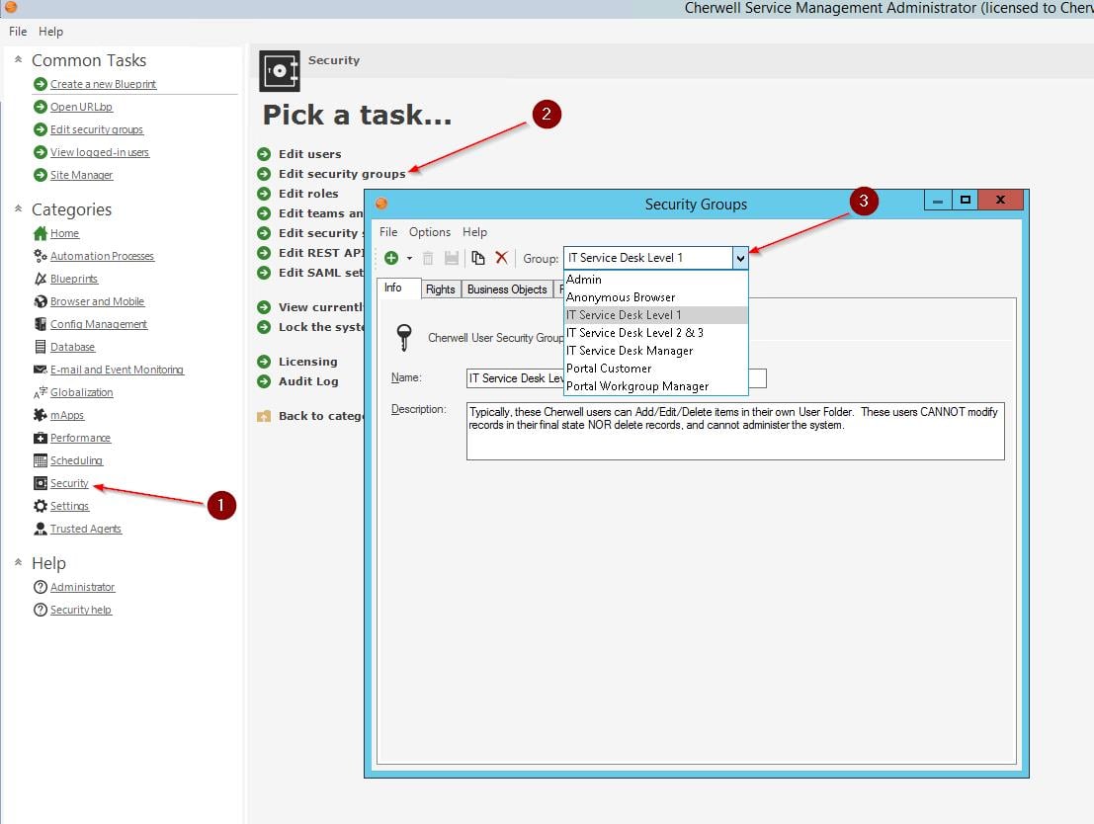Collapse the Group dropdown via its arrow
This screenshot has width=1094, height=824.
pyautogui.click(x=740, y=258)
